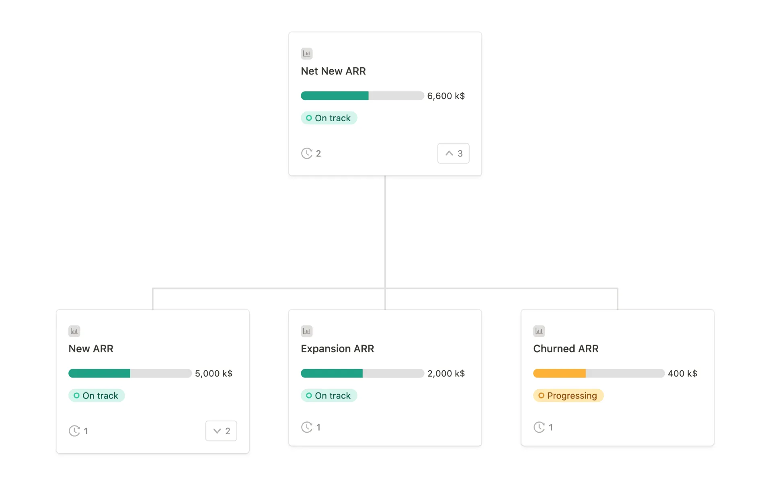Click the chart icon on New ARR card
Viewport: 772px width, 483px height.
[x=74, y=331]
